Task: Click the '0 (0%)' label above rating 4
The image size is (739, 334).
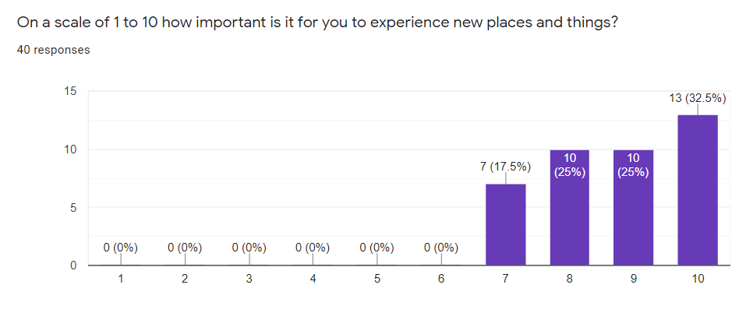Action: (x=313, y=248)
